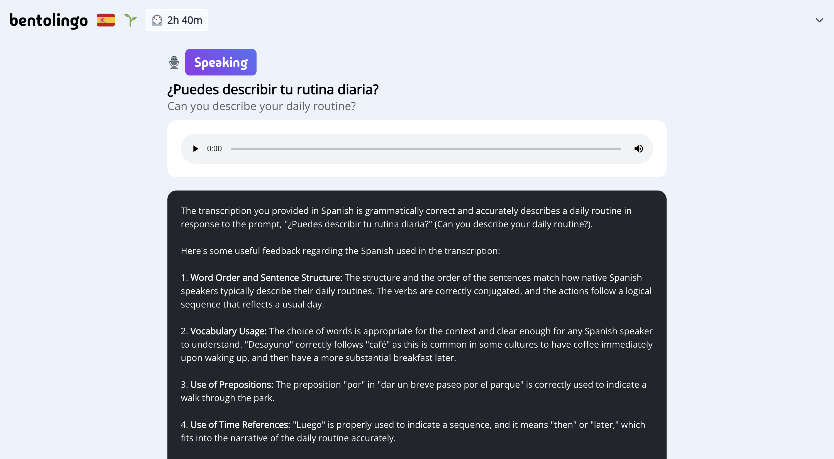
Task: Click the 'Vocabulary Usage' feedback heading
Action: pos(228,331)
